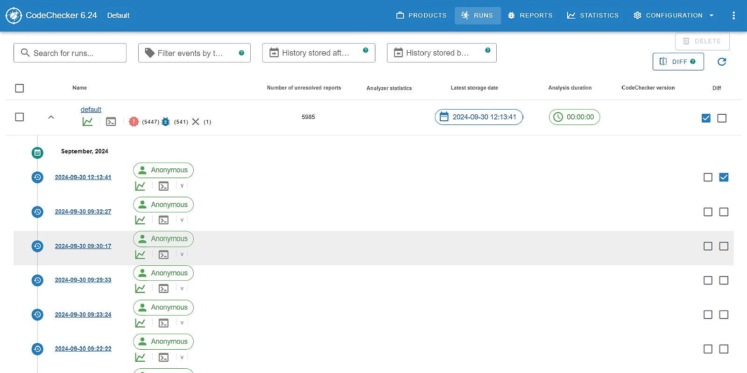Click the refresh runs icon
The height and width of the screenshot is (373, 747).
pos(721,62)
